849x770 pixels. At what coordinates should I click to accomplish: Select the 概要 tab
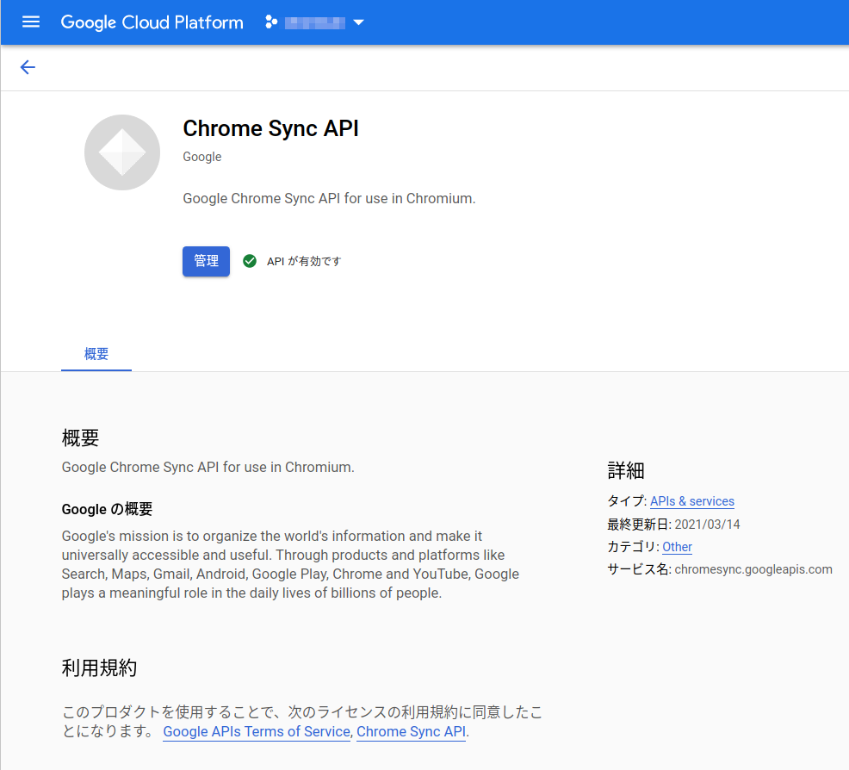(96, 354)
